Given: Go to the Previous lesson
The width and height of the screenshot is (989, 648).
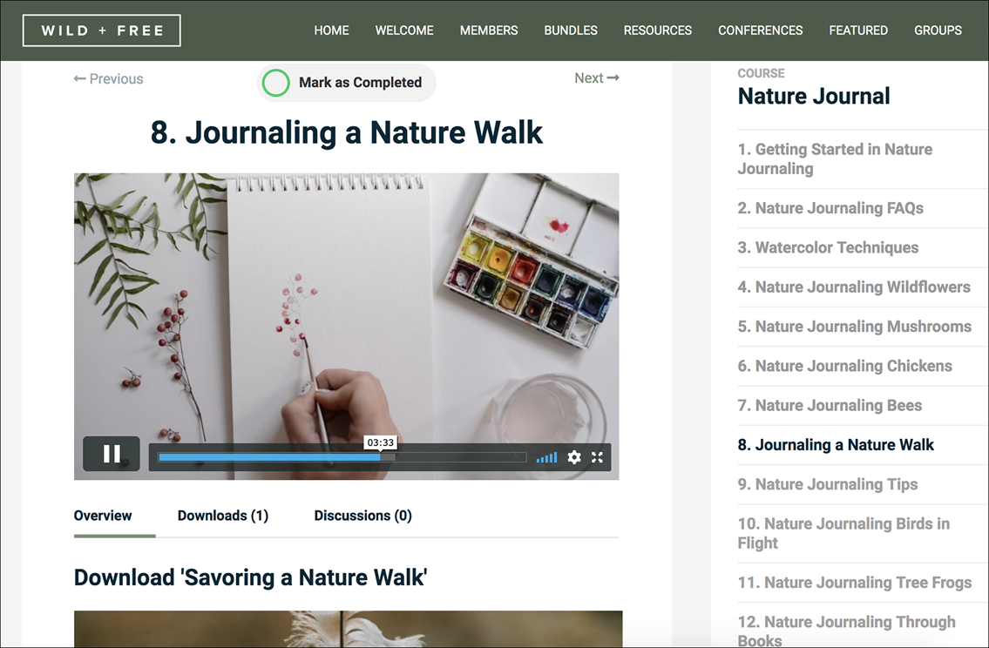Looking at the screenshot, I should pyautogui.click(x=109, y=78).
